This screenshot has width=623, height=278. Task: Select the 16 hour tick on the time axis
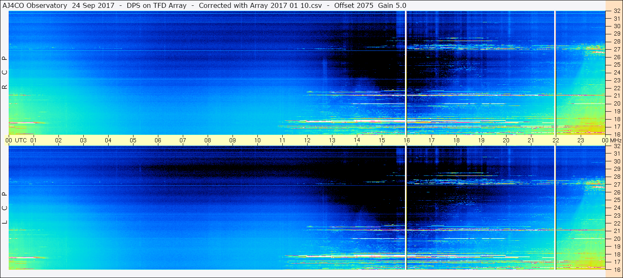coord(407,140)
